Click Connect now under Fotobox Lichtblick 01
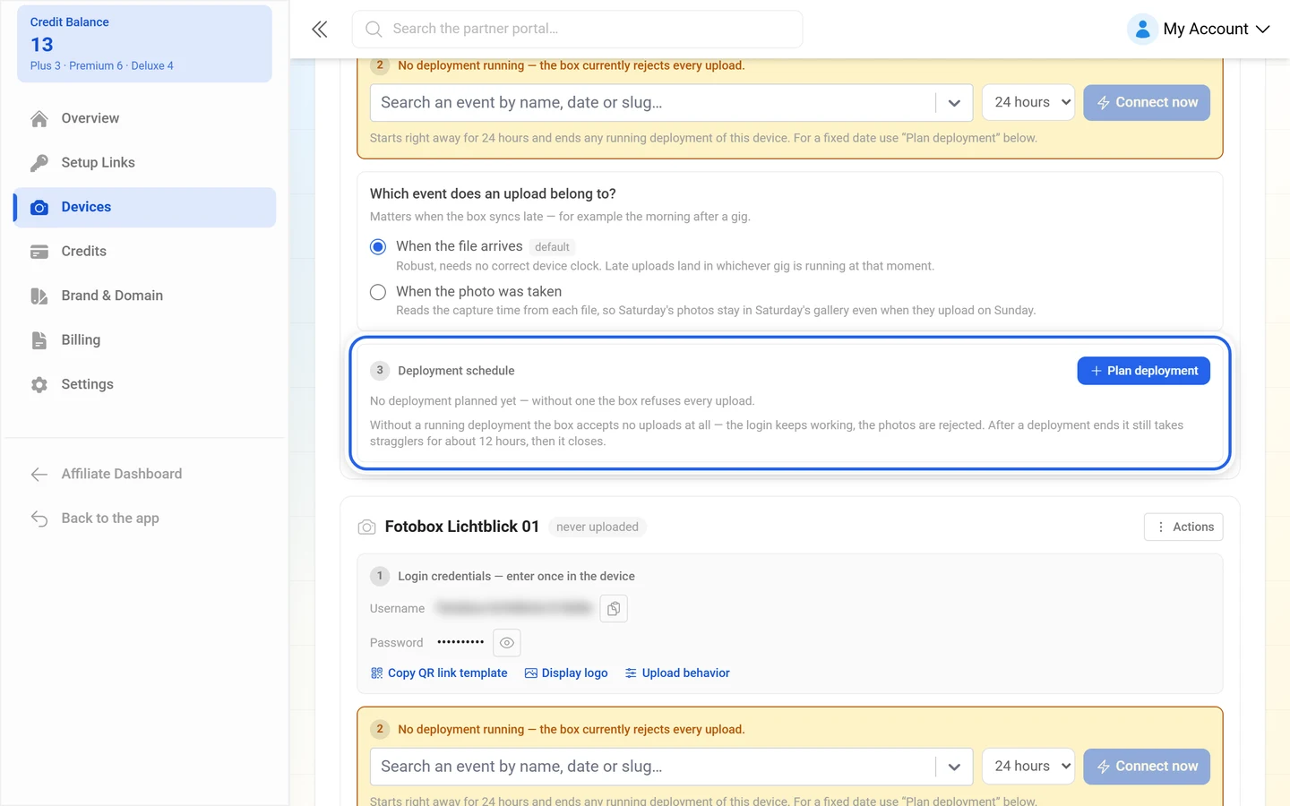 click(1147, 767)
